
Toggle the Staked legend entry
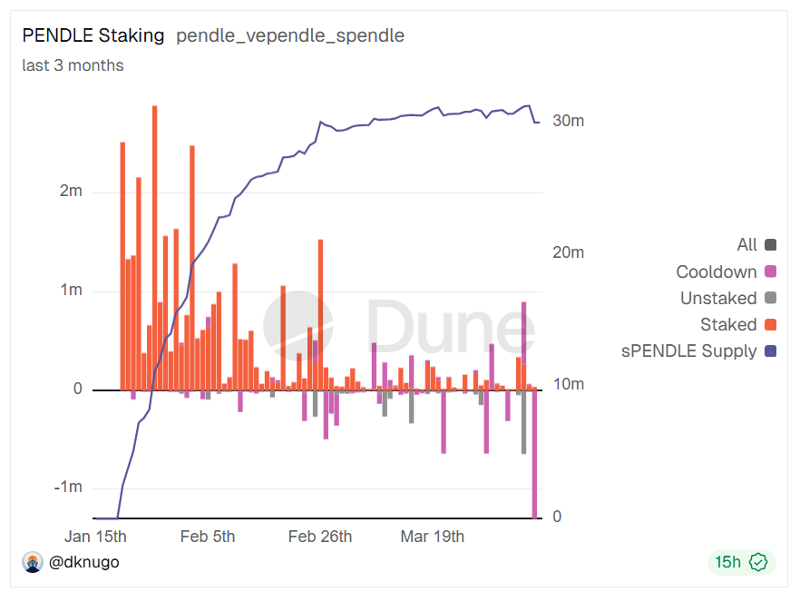pos(727,324)
